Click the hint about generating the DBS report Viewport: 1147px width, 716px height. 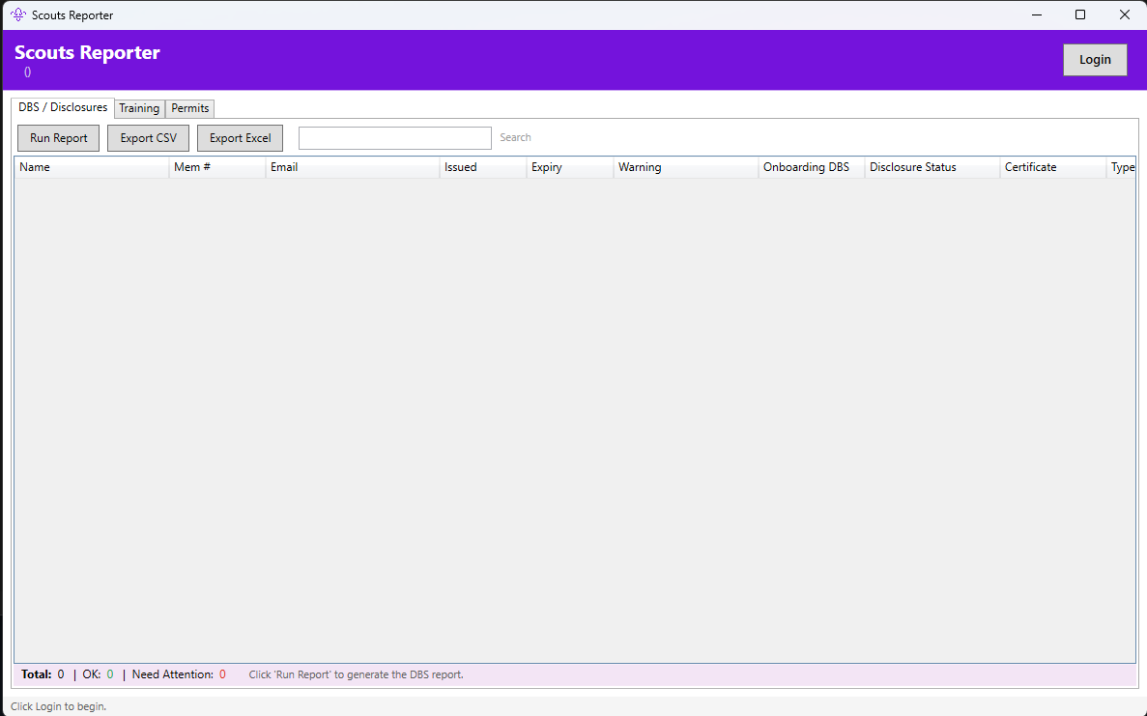(x=357, y=674)
